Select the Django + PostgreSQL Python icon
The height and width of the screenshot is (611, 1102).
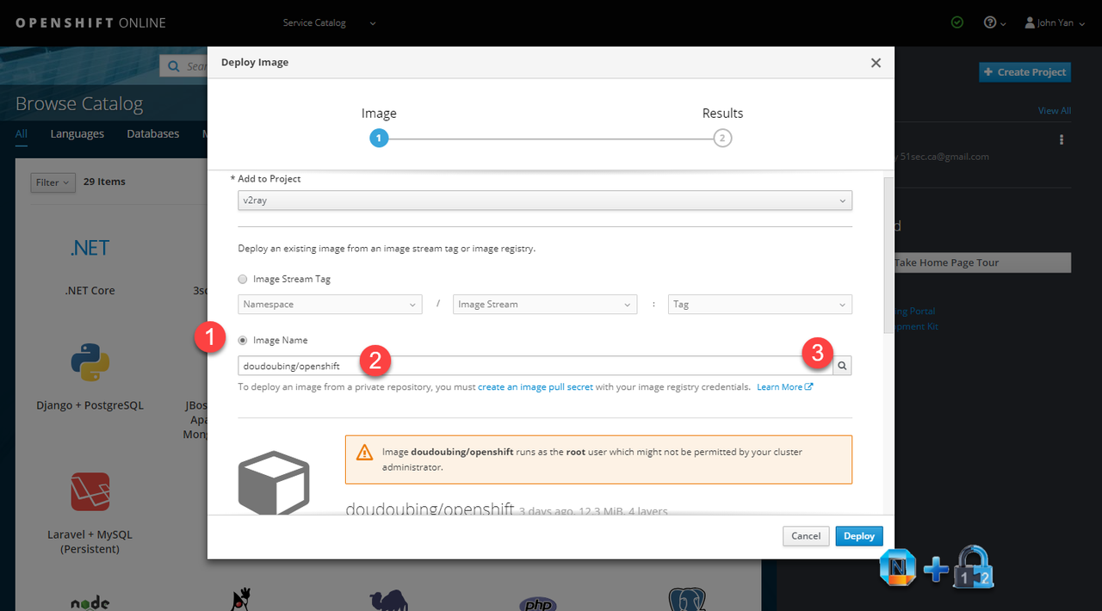click(90, 362)
